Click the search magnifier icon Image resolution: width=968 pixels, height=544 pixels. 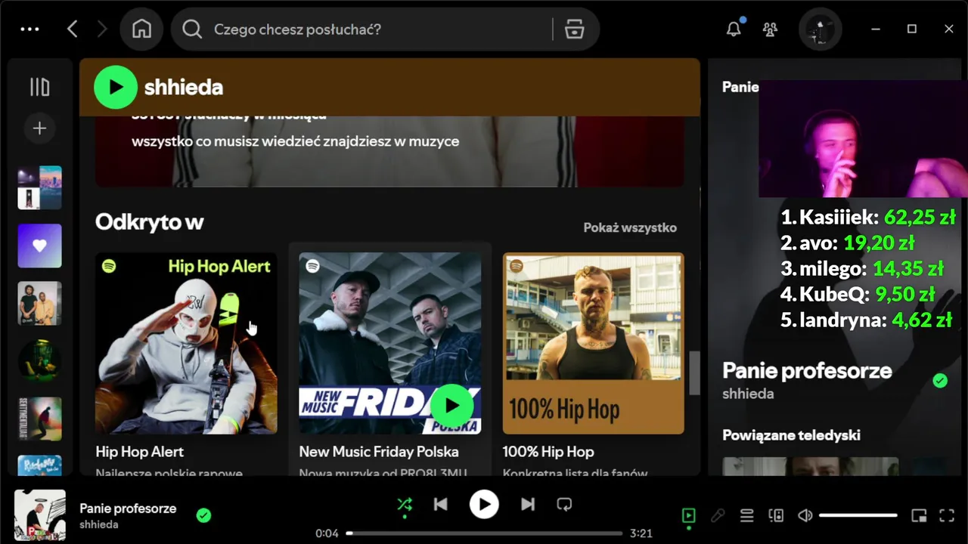coord(192,29)
